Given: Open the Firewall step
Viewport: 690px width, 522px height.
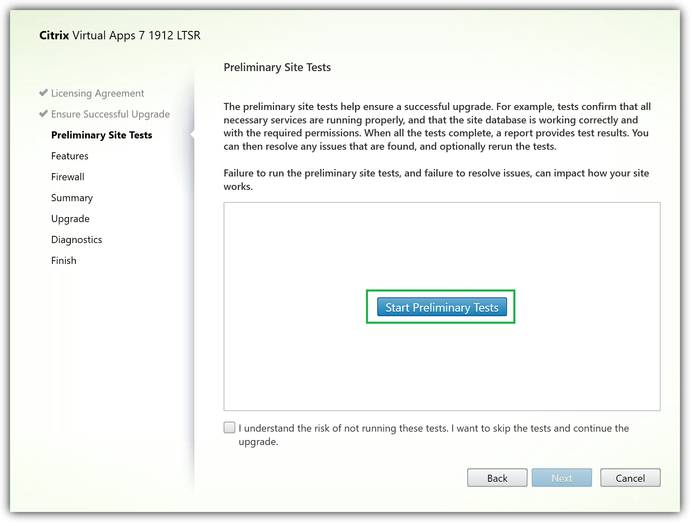Looking at the screenshot, I should point(67,177).
